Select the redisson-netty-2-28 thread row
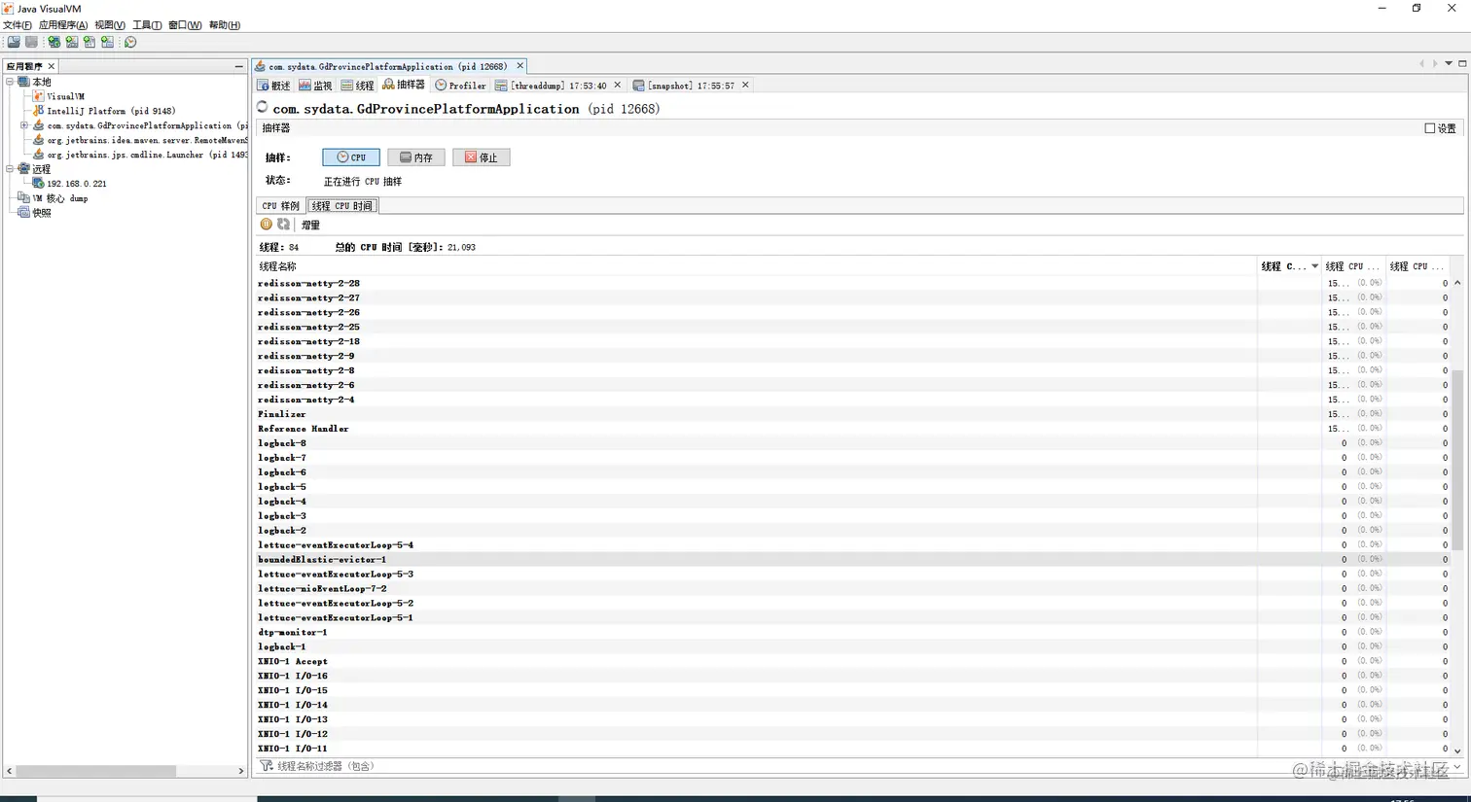The width and height of the screenshot is (1471, 802). click(x=852, y=283)
